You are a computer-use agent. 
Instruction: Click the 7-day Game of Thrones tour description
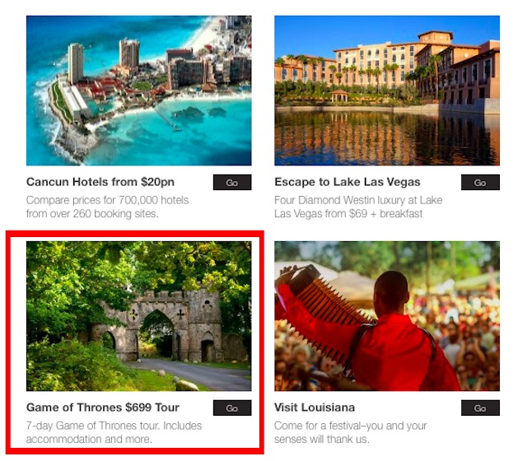tap(114, 432)
